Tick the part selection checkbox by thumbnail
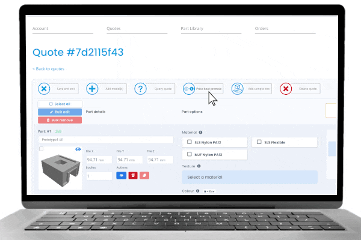361x240 pixels. (40, 149)
